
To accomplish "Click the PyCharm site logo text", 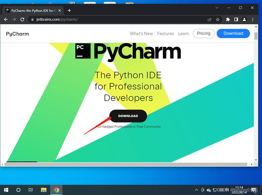I will click(18, 34).
